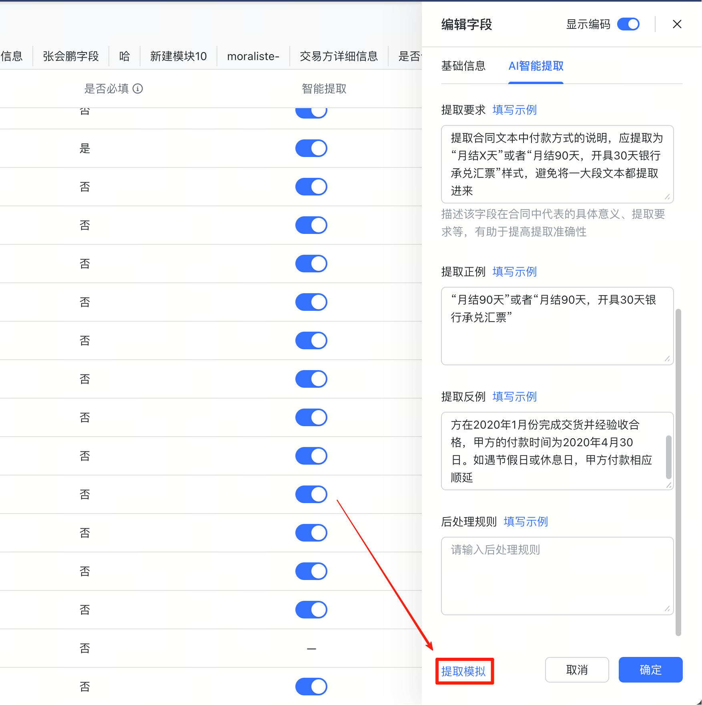Confirm changes with the 确定 button
This screenshot has height=705, width=702.
(650, 669)
